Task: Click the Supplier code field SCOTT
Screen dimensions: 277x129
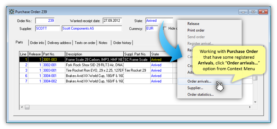Action: click(x=47, y=28)
